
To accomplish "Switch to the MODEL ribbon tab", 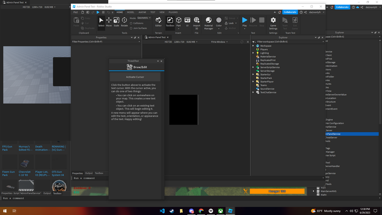I will [x=131, y=12].
